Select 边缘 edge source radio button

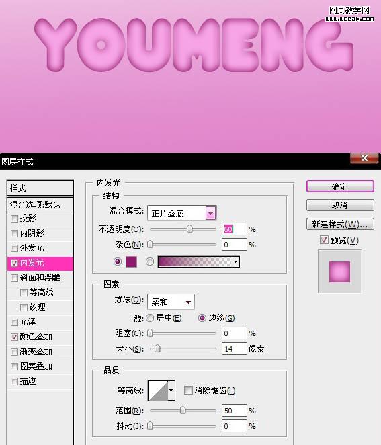tap(202, 318)
